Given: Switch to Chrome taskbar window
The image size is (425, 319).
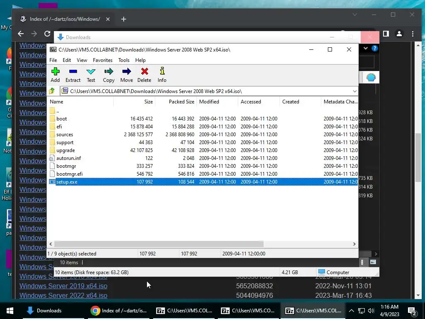Looking at the screenshot, I should coord(119,311).
